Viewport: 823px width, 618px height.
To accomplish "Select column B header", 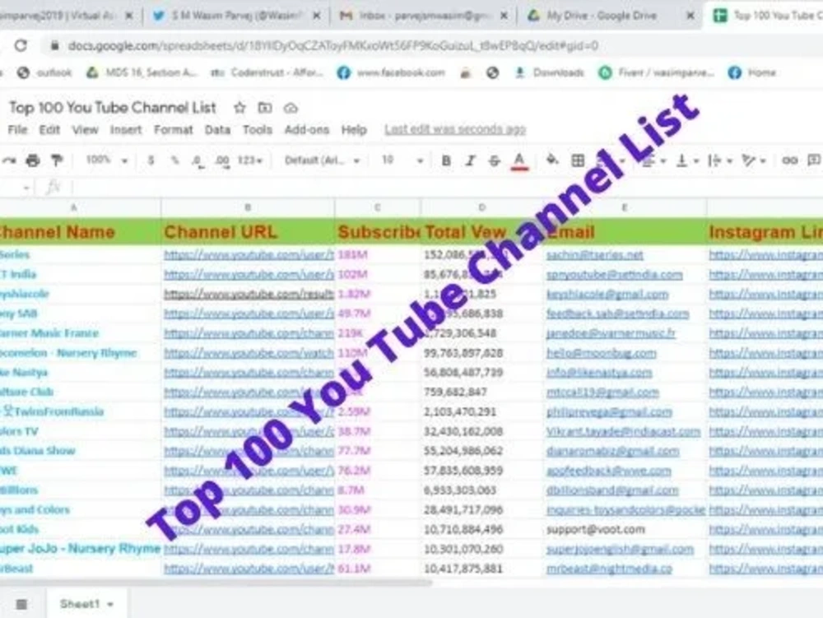I will [x=248, y=207].
